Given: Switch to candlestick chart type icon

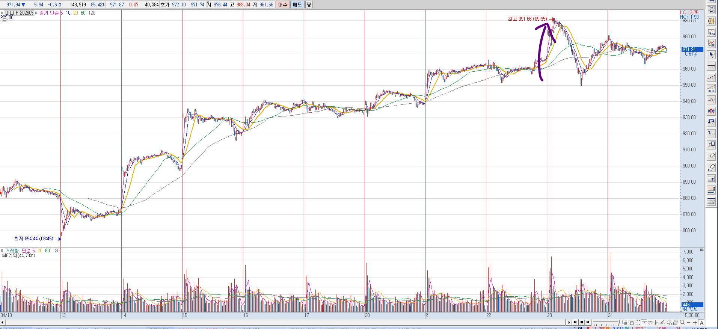Looking at the screenshot, I should pyautogui.click(x=711, y=111).
